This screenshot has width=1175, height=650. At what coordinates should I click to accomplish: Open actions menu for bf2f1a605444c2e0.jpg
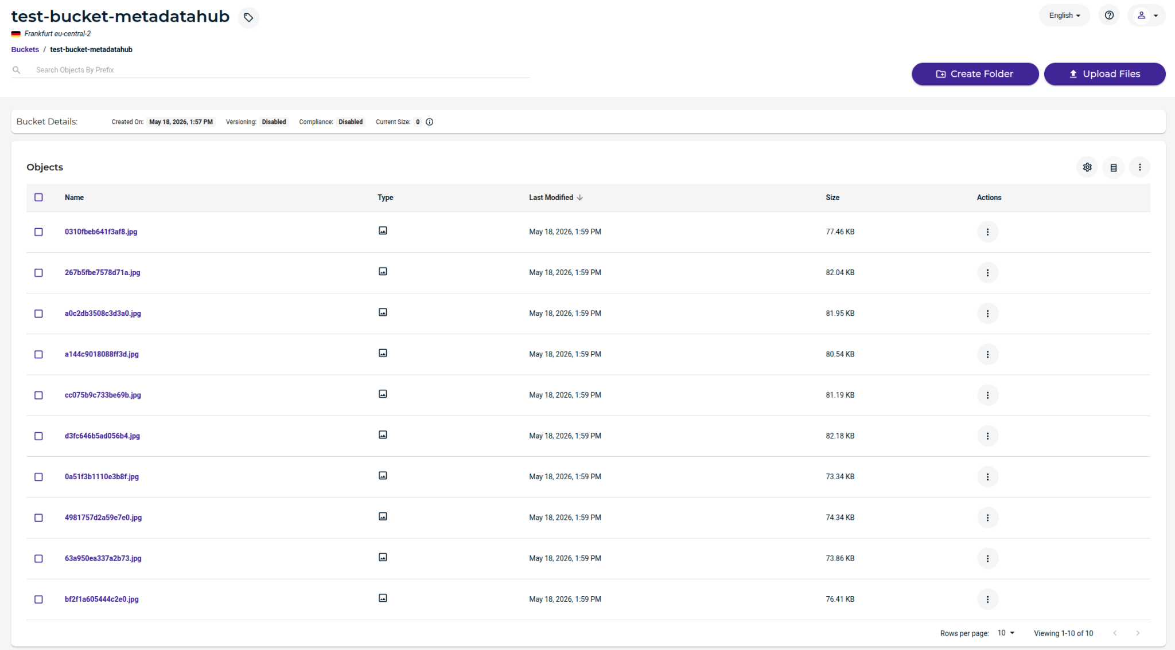coord(987,600)
